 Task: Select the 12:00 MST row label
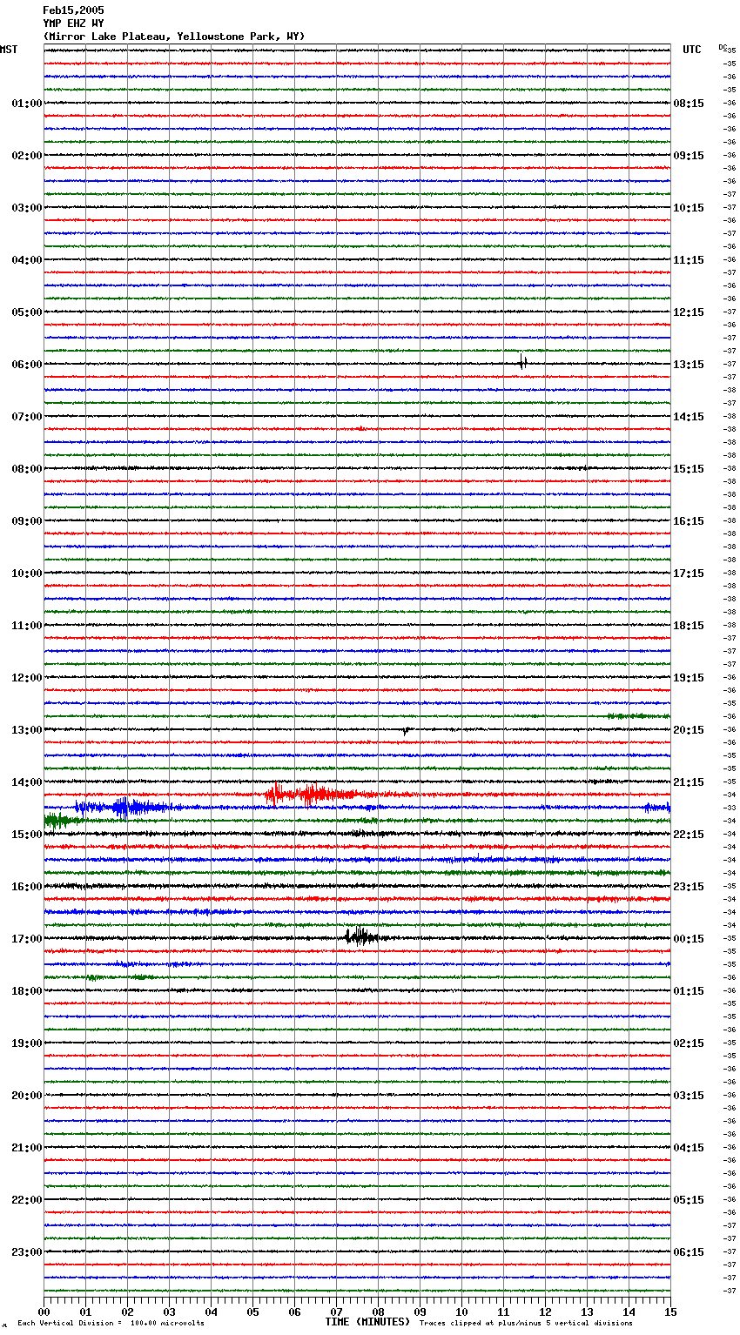click(27, 678)
